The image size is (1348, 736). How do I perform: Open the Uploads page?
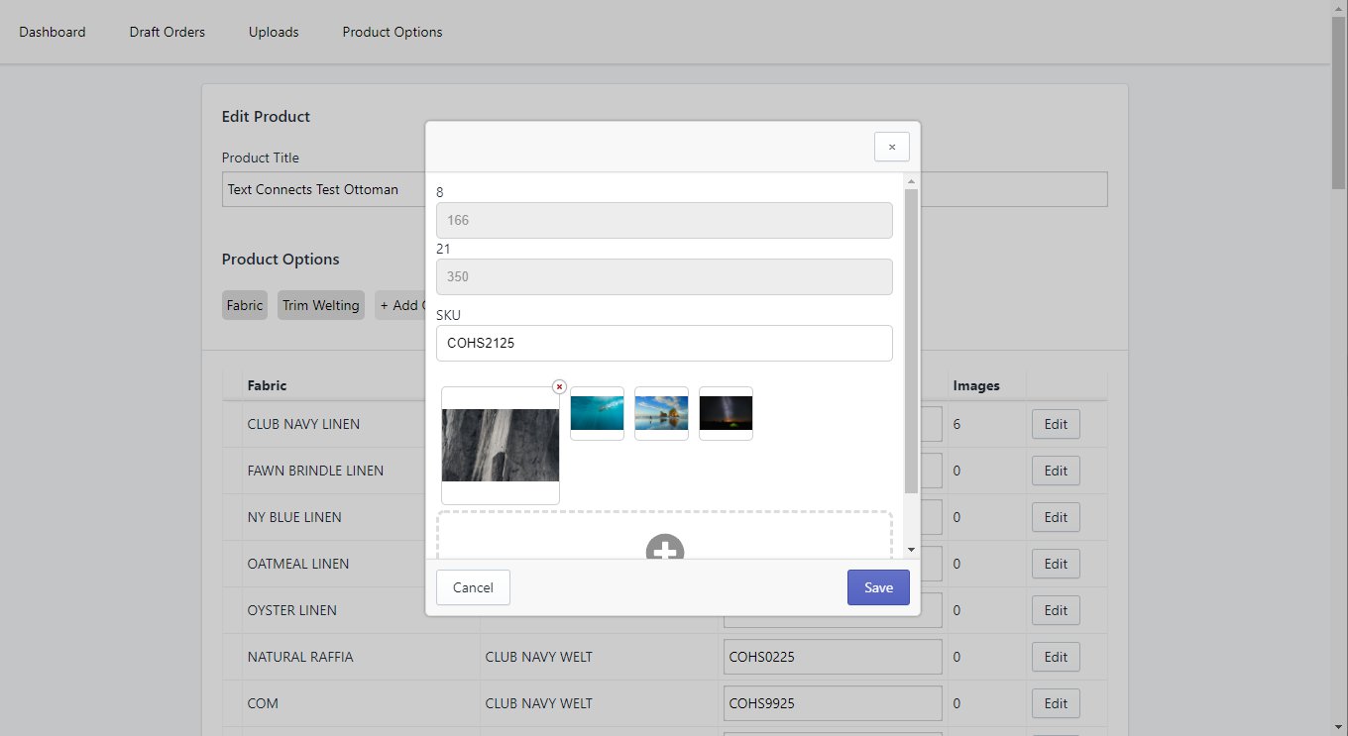coord(274,32)
